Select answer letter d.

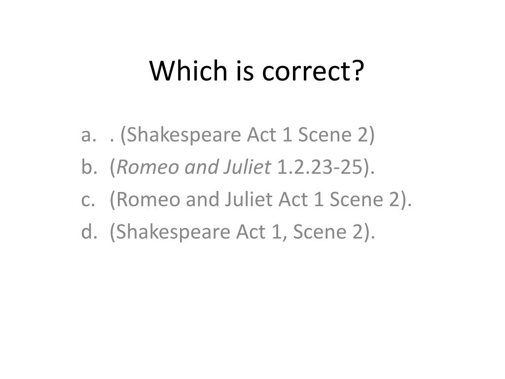[x=89, y=231]
